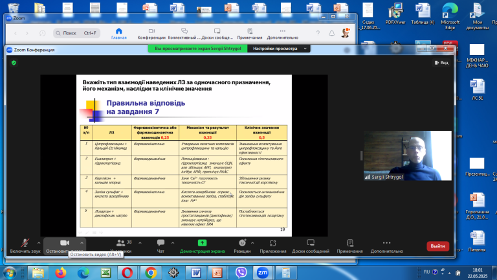The height and width of the screenshot is (280, 497).
Task: Expand the arrow next to Чат
Action: [x=173, y=243]
